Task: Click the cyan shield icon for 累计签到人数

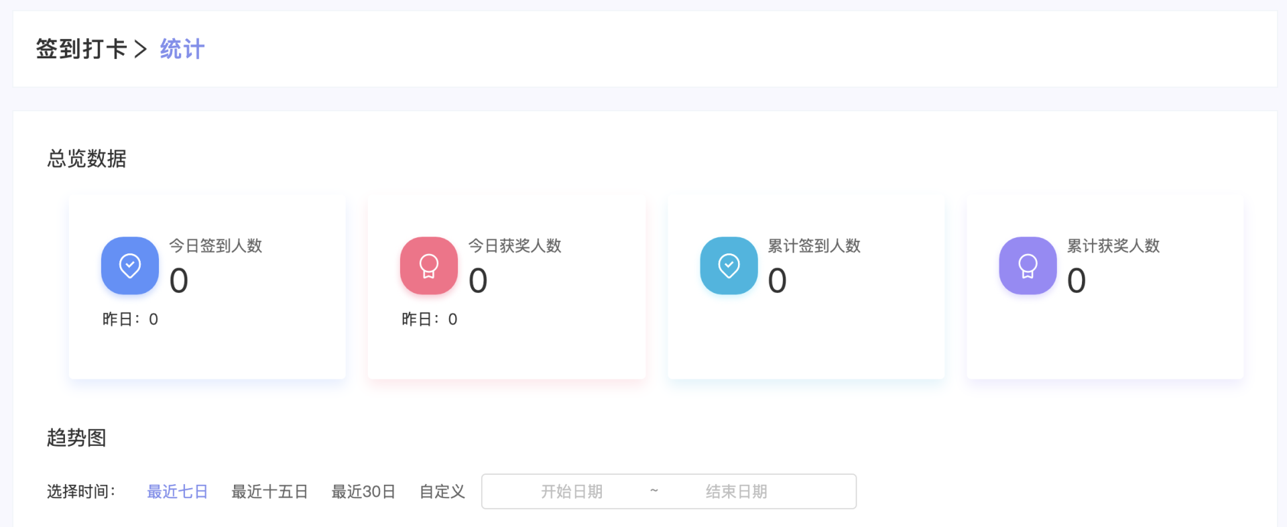Action: pos(729,266)
